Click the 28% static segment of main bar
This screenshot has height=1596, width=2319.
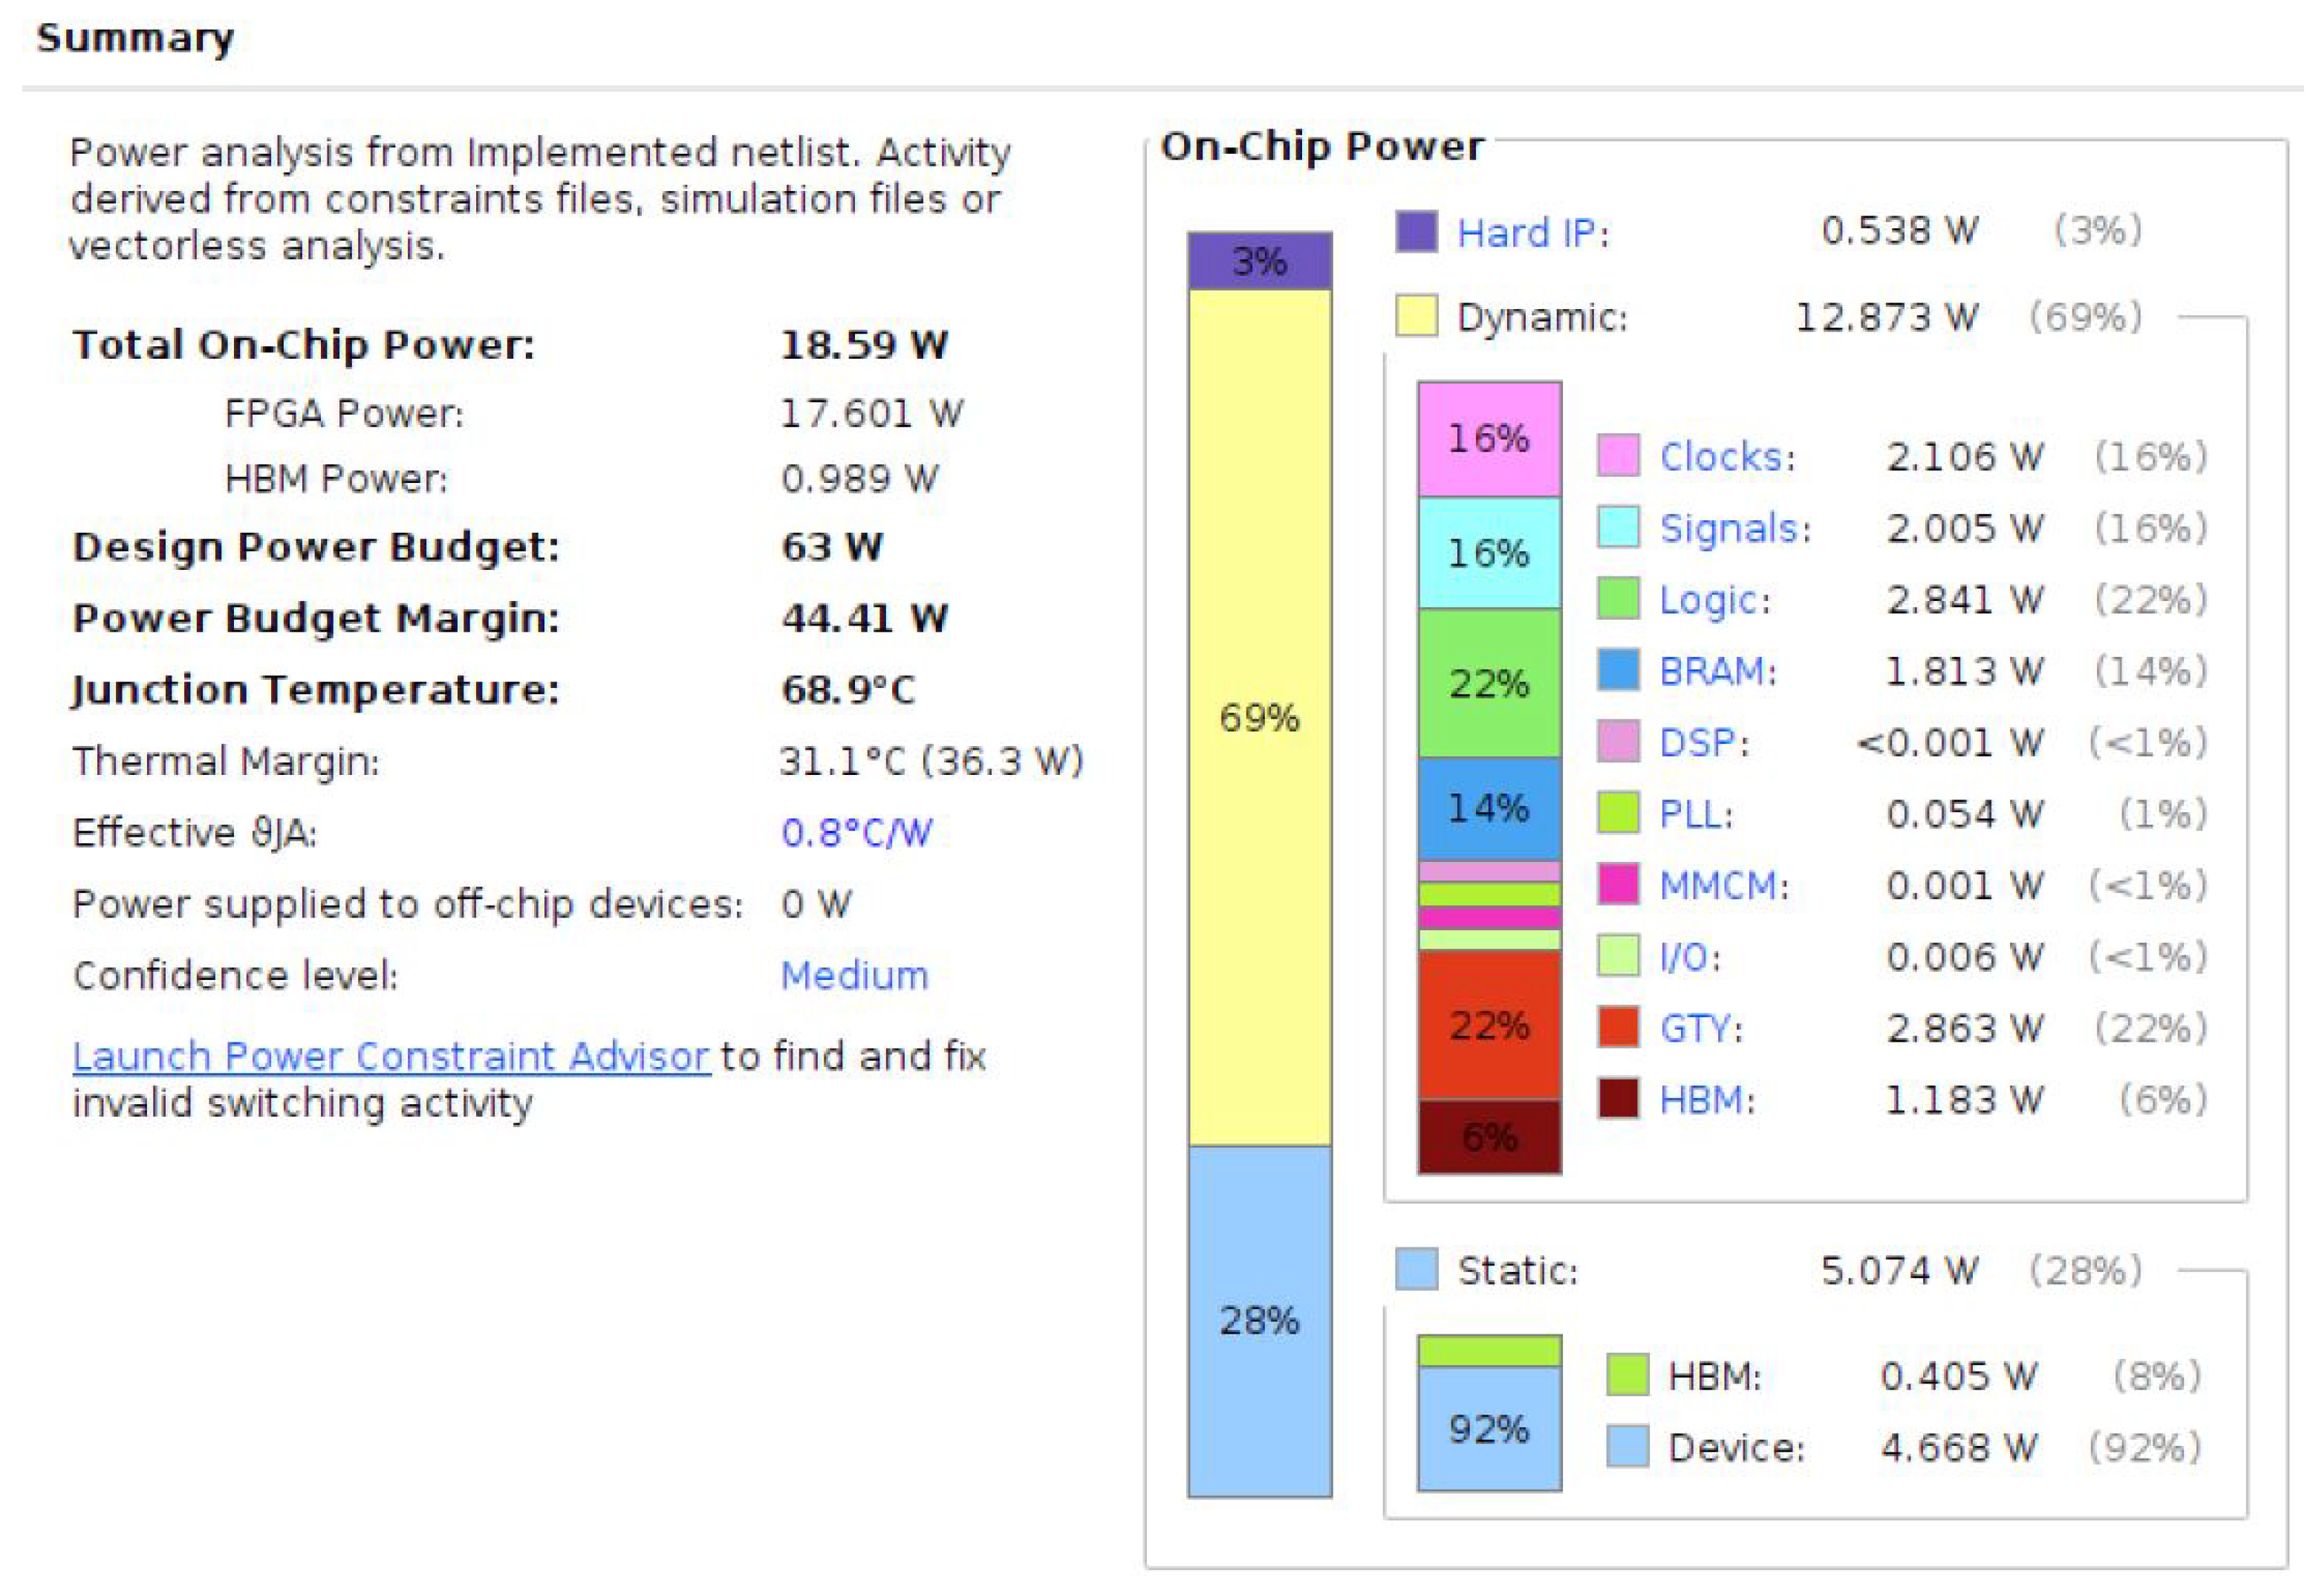coord(1258,1320)
